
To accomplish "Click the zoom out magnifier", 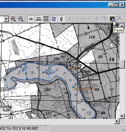I will 21,19.
